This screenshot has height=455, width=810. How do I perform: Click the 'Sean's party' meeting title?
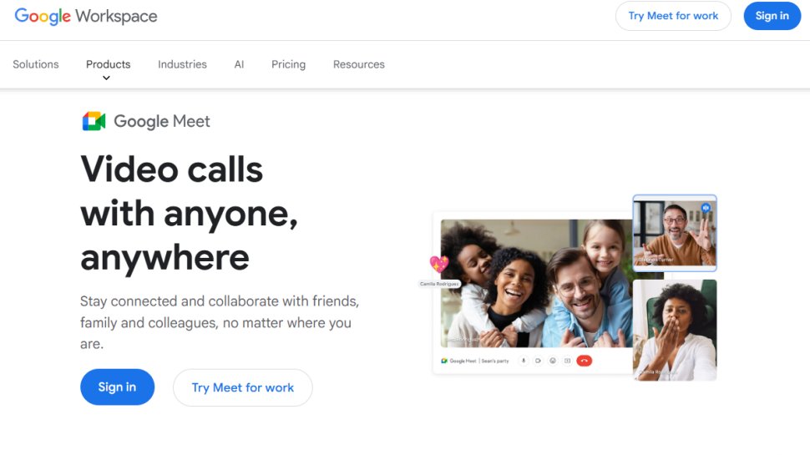pos(495,361)
